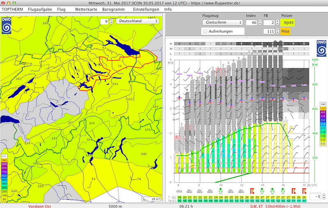Click the green thermal triangle icon at 15 UTC
Viewport: 328px width, 208px height.
point(272,191)
